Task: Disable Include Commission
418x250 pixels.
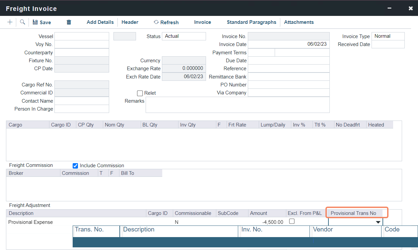Action: (x=75, y=166)
